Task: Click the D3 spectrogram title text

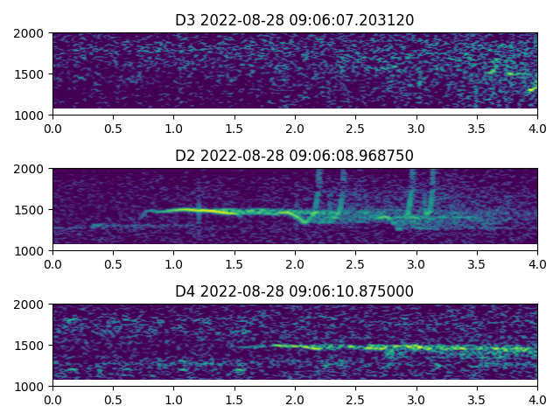Action: [295, 20]
